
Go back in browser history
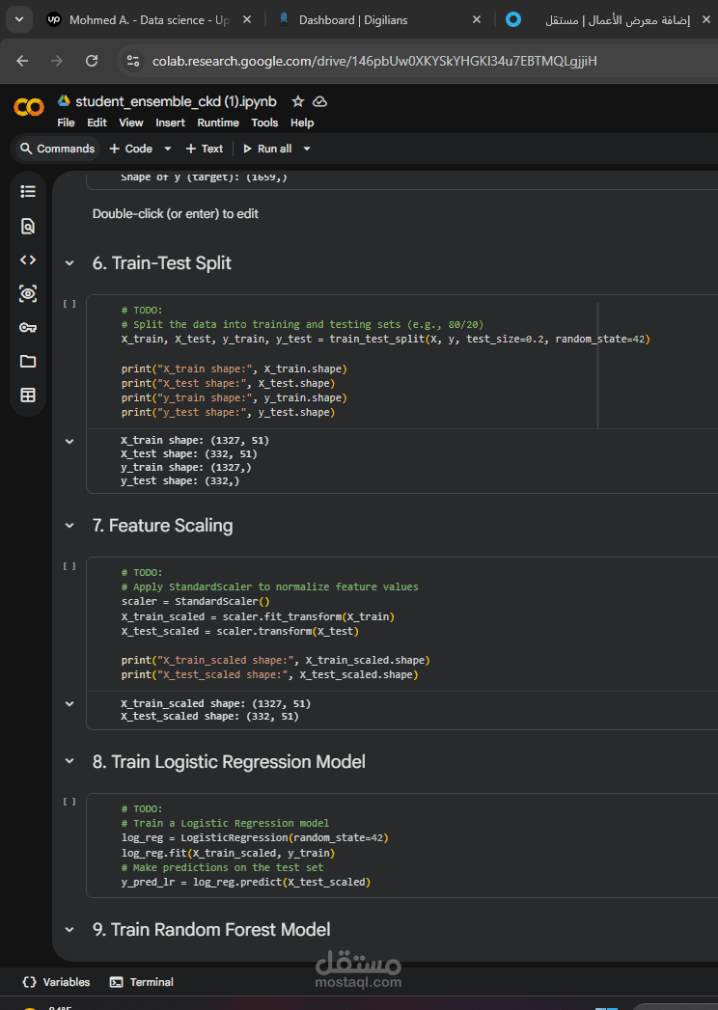(x=22, y=61)
